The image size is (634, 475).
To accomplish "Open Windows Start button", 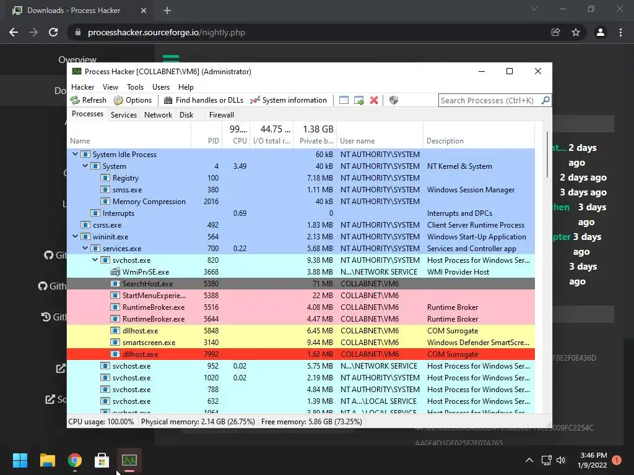I will [x=20, y=460].
